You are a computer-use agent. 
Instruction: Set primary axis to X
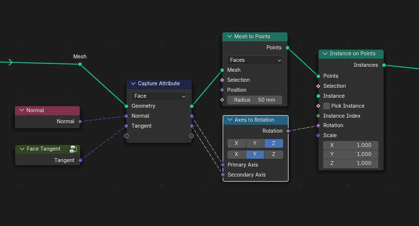[236, 143]
